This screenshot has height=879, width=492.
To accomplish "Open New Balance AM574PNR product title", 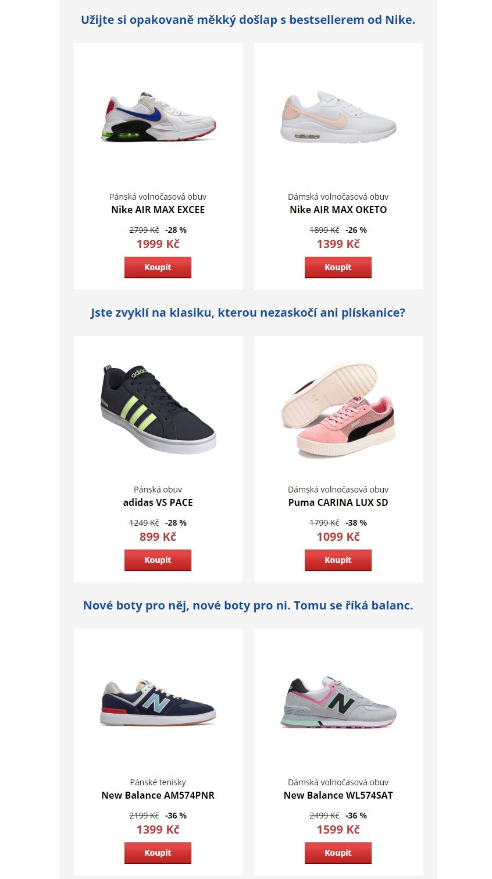I will 158,795.
